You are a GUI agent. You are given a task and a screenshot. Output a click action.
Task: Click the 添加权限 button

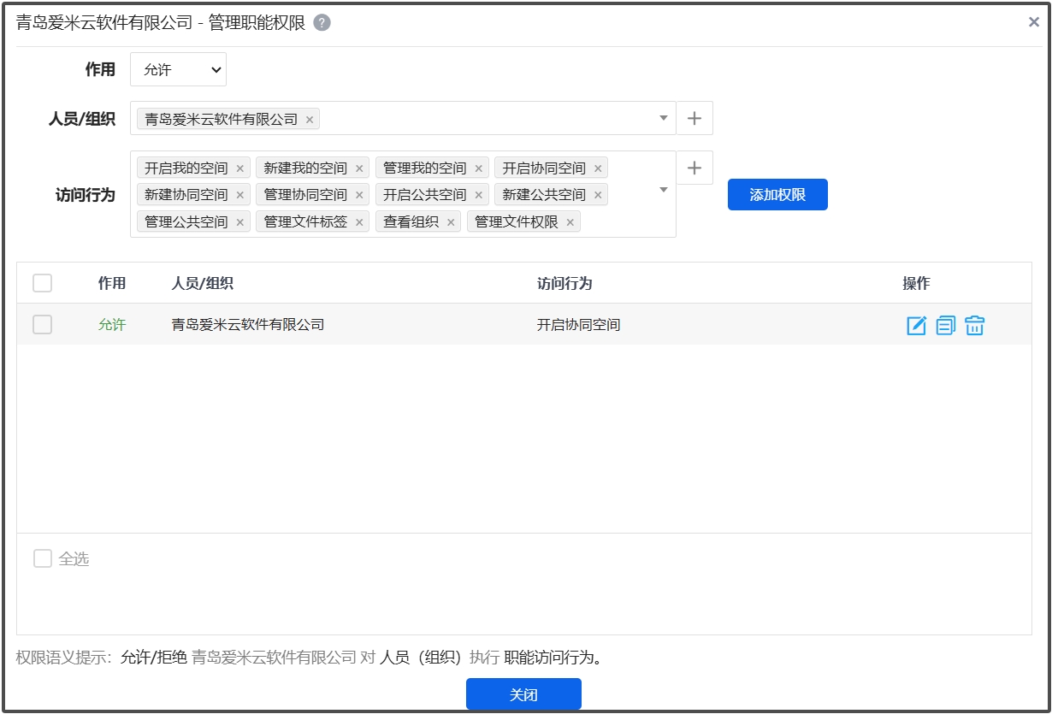pyautogui.click(x=777, y=195)
